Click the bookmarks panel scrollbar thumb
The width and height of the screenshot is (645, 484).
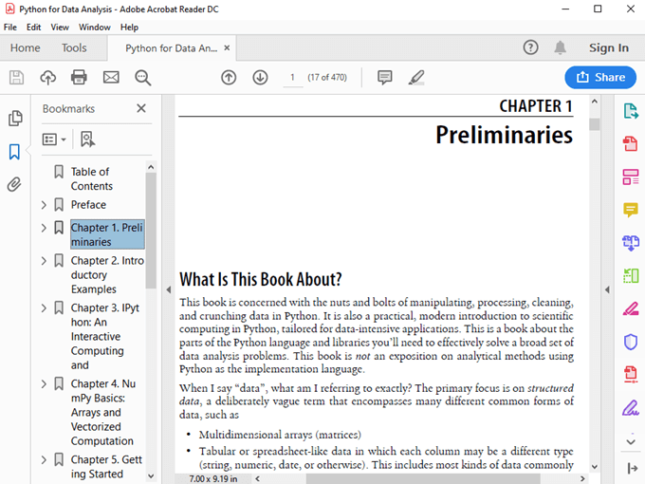(x=151, y=231)
